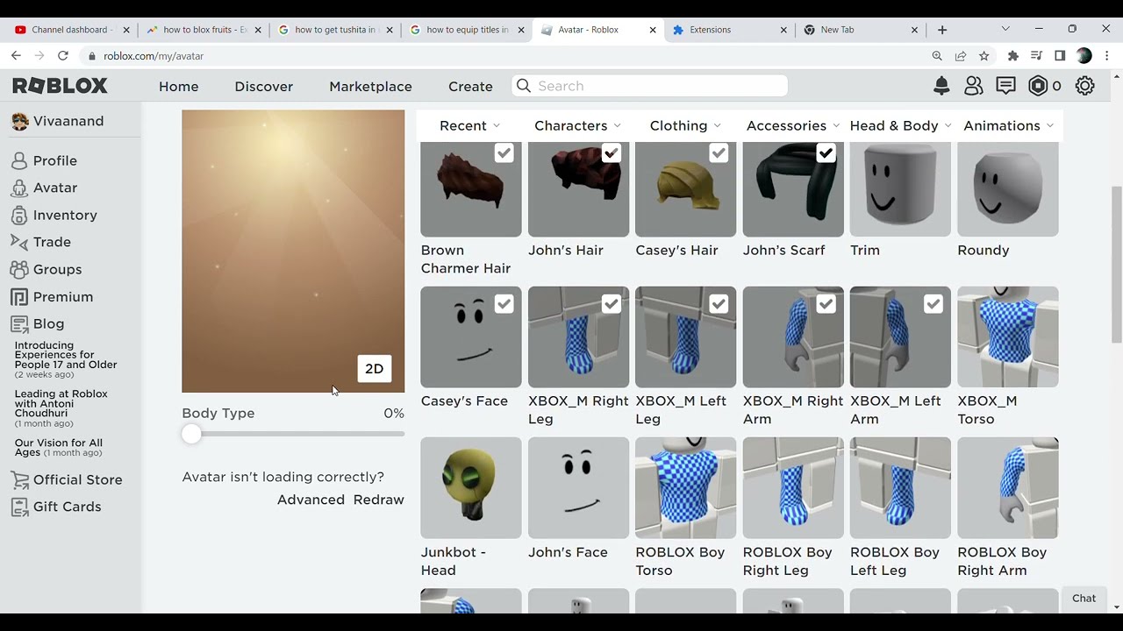Open the Chrome three-dot menu
Screen dimensions: 1123x631
(1107, 55)
